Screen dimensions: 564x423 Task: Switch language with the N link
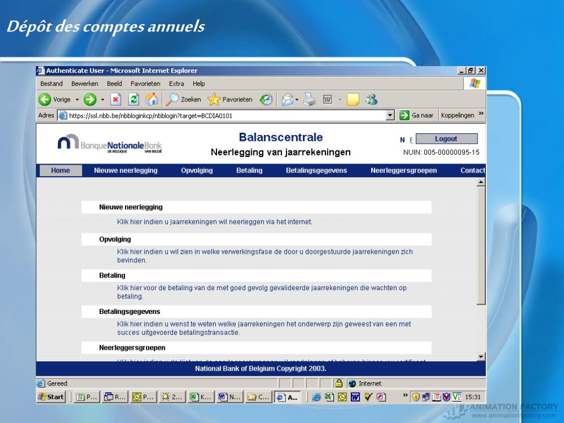click(x=403, y=140)
